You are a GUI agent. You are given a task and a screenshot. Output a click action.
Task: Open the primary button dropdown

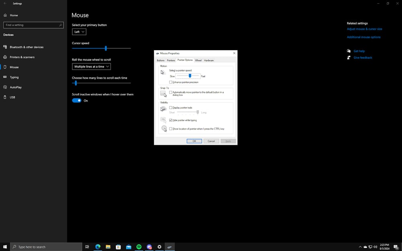coord(79,31)
